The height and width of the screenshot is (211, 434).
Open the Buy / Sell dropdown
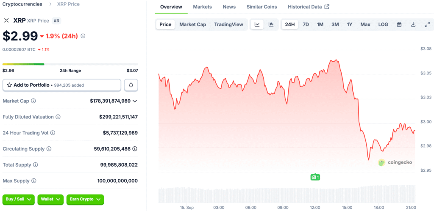19,200
